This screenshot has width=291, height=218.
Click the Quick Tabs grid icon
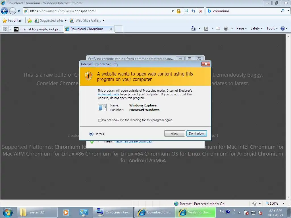[x=5, y=29]
